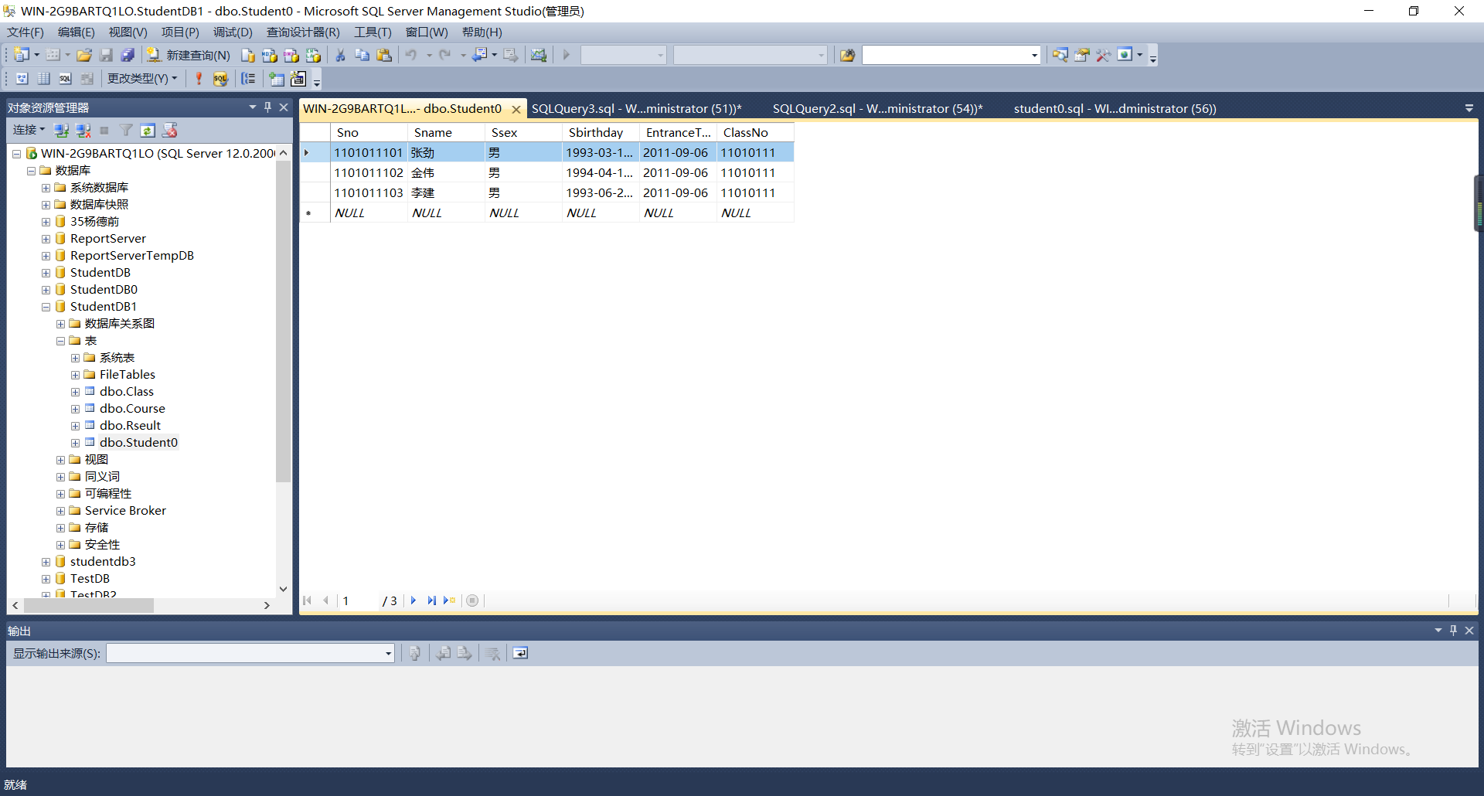Click the New Query (新建查询) button

point(189,55)
